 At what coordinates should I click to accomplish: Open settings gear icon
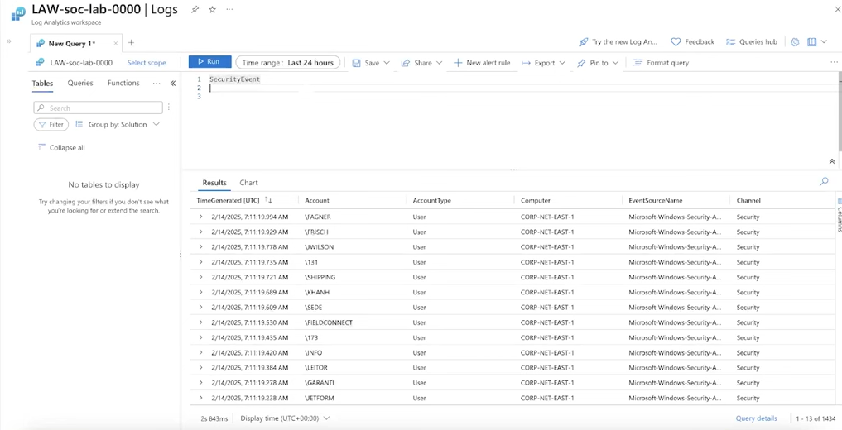point(796,42)
